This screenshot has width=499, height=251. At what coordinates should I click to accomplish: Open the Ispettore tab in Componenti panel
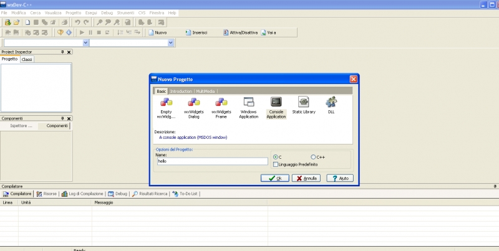21,126
